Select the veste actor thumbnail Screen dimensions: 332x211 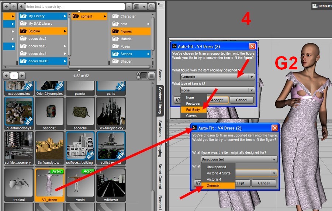pos(80,185)
